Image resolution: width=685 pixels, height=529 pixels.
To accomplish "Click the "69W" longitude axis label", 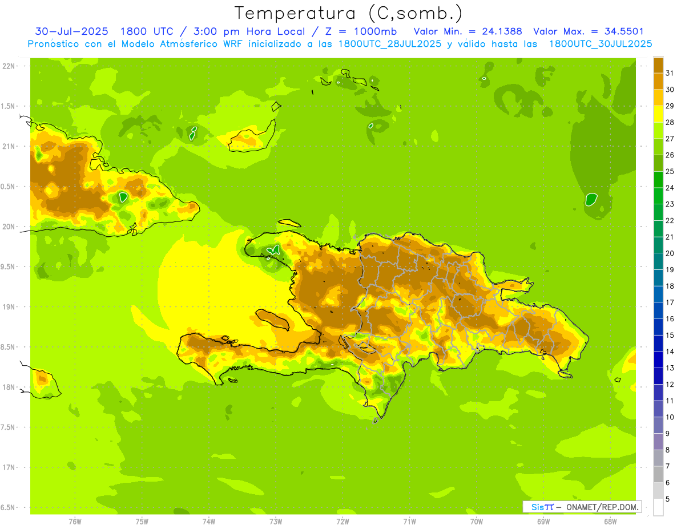I will click(543, 522).
